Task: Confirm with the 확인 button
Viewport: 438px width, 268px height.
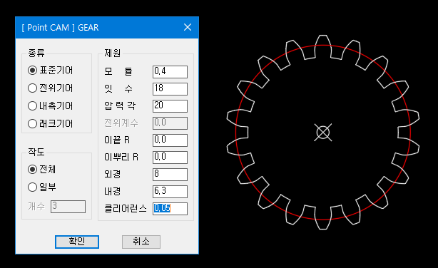Action: tap(77, 242)
